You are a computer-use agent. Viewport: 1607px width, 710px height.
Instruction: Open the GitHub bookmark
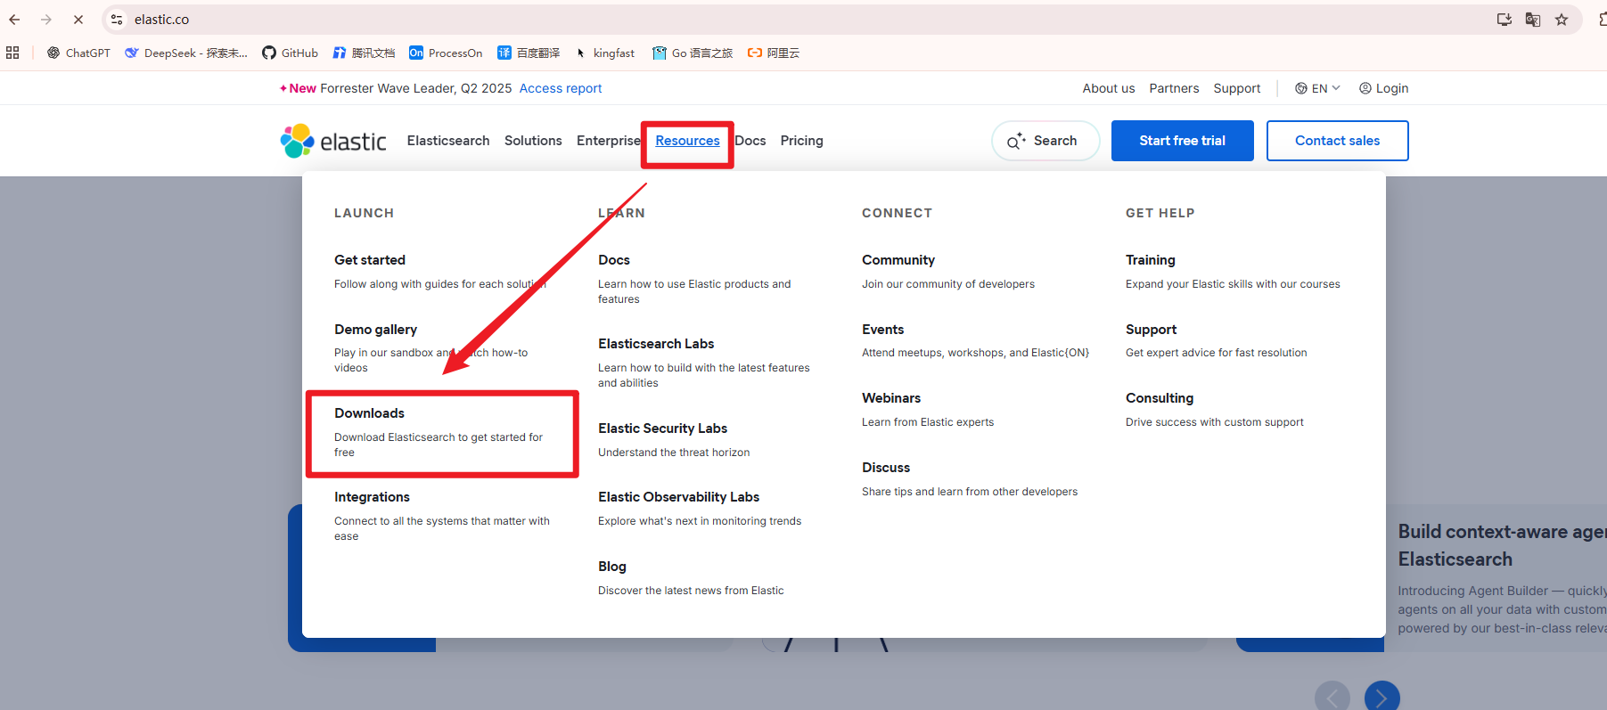[x=290, y=53]
